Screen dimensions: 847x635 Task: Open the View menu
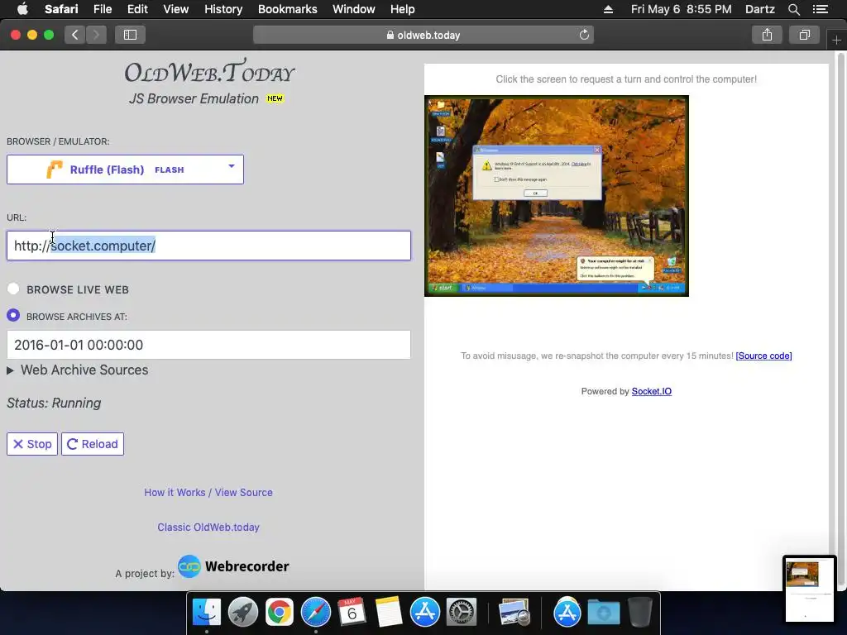[x=175, y=9]
